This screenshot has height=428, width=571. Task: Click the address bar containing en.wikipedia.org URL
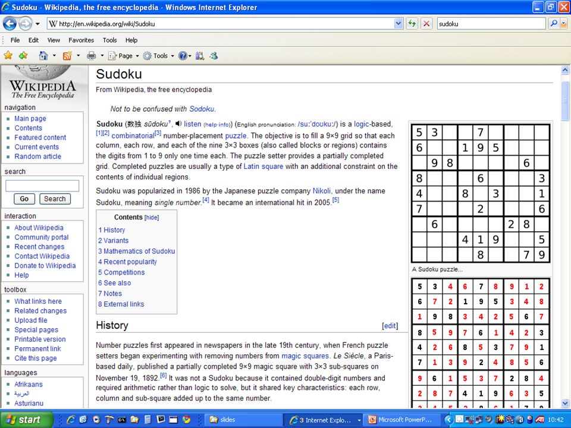221,24
